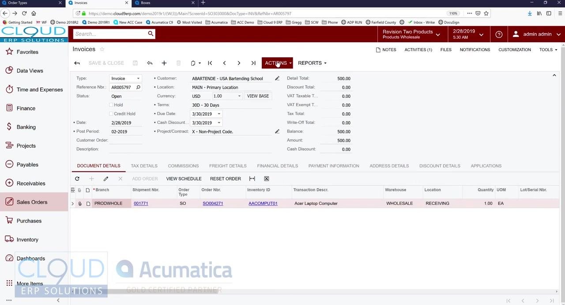Switch to the Commissions tab
The height and width of the screenshot is (305, 565).
tap(183, 166)
